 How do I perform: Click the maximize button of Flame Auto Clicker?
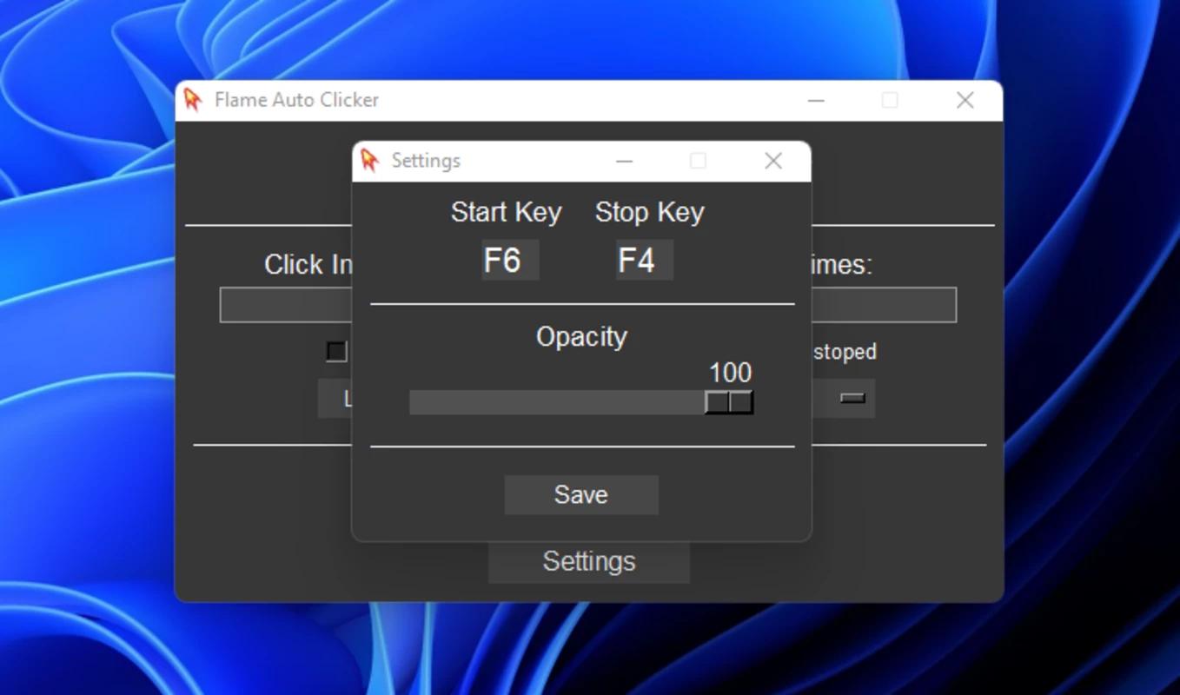click(890, 100)
